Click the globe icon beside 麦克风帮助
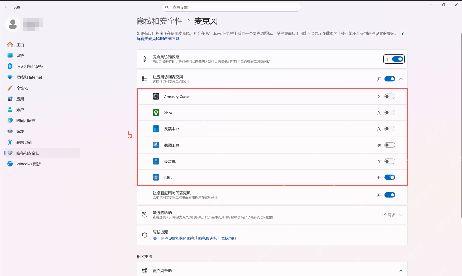 click(x=144, y=270)
